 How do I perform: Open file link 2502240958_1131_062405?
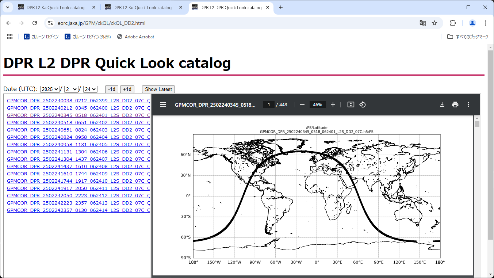[78, 144]
